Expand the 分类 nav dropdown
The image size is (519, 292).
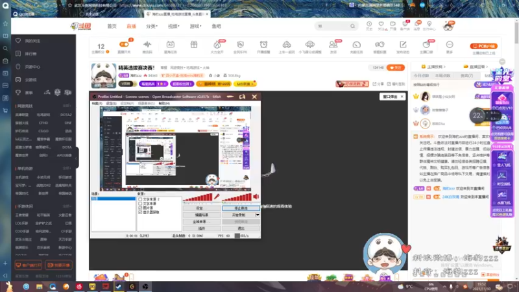pyautogui.click(x=152, y=26)
